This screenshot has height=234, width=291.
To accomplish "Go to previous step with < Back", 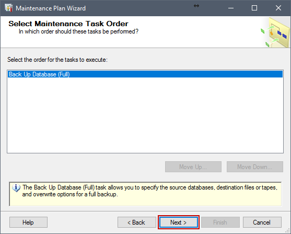I will (x=137, y=222).
